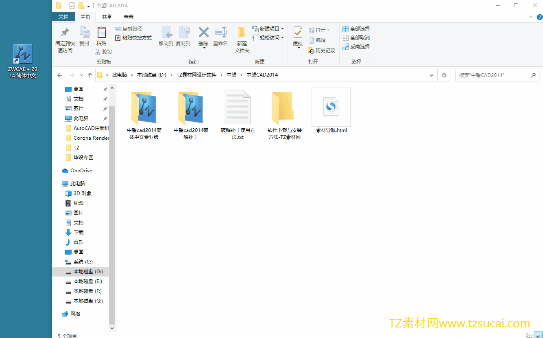Click 此电脑 in the address breadcrumb
The image size is (543, 338).
120,75
